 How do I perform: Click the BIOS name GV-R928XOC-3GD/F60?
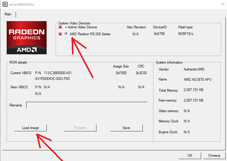click(x=52, y=79)
